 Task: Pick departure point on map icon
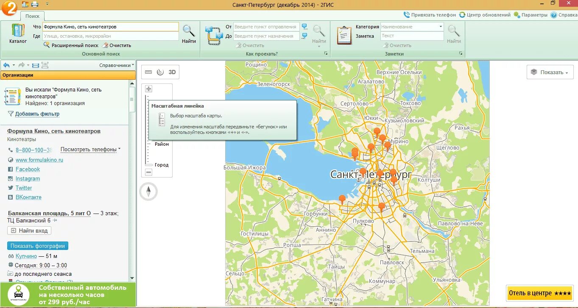pyautogui.click(x=304, y=26)
